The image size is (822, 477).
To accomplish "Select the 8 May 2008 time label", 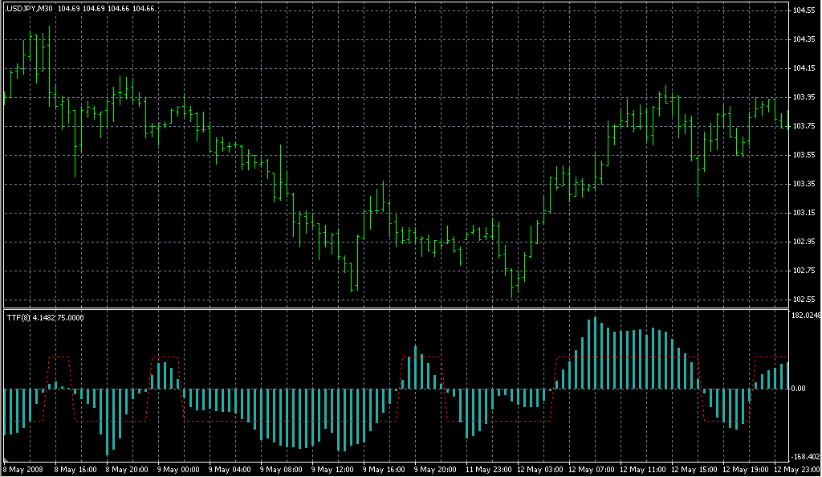I will (x=24, y=469).
